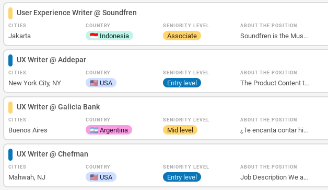Click description 'The Product Content t...'

[x=274, y=83]
